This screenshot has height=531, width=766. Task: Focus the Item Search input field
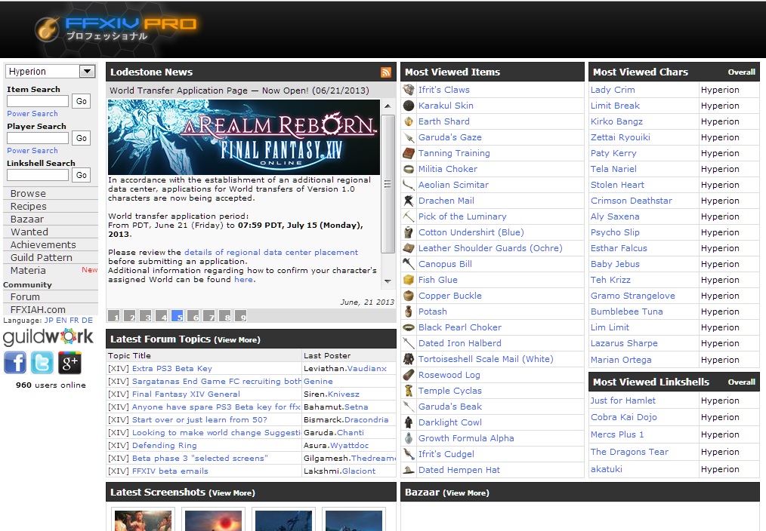tap(38, 101)
